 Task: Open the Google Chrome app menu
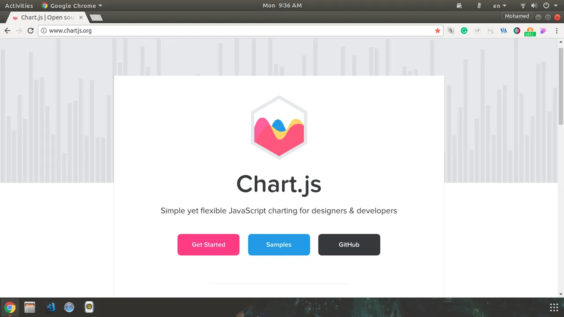coord(71,6)
